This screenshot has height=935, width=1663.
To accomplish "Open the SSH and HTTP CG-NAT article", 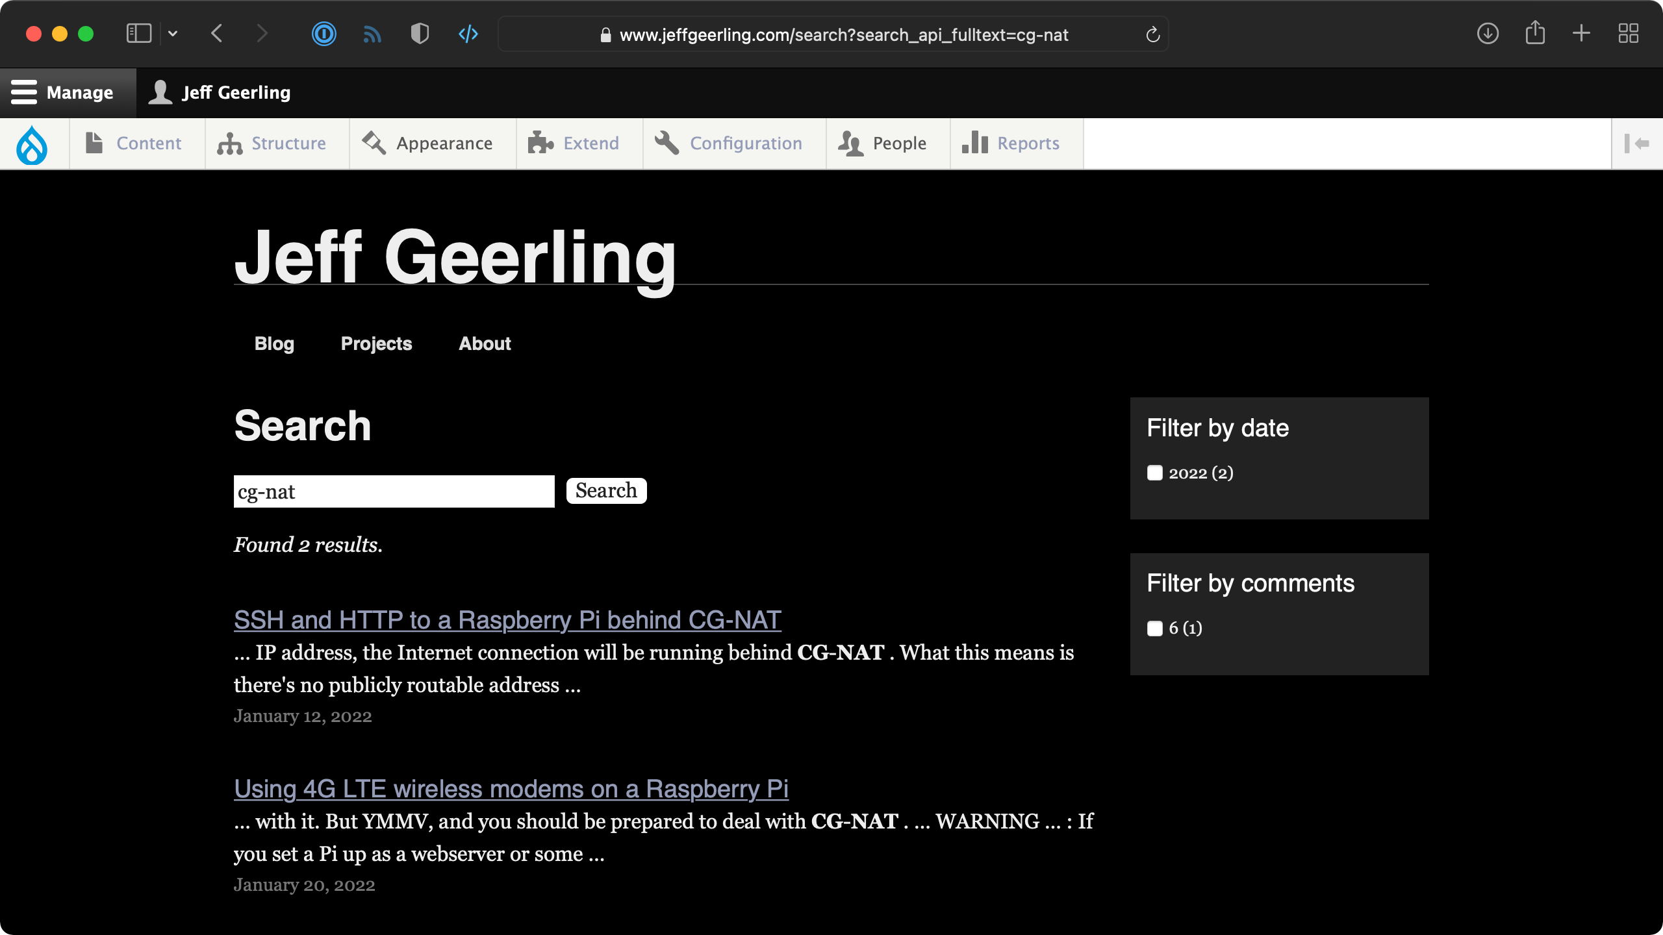I will tap(507, 620).
